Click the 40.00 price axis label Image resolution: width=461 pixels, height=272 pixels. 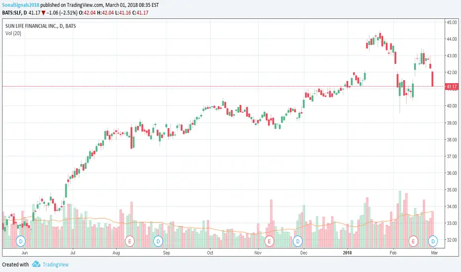tap(452, 106)
